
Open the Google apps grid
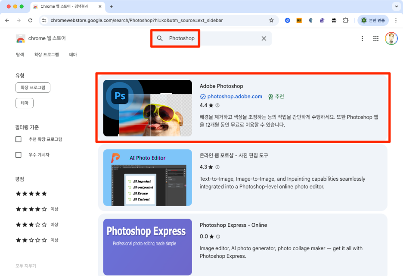pyautogui.click(x=376, y=38)
